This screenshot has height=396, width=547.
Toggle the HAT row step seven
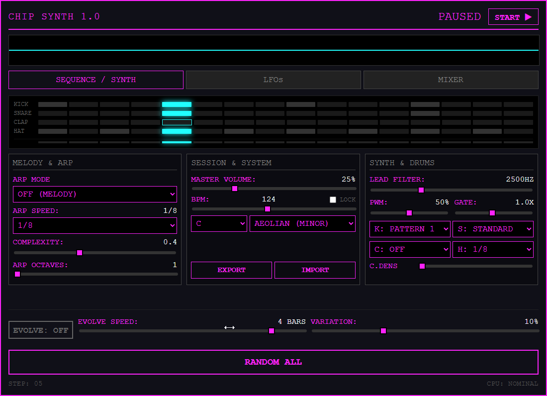pos(239,131)
